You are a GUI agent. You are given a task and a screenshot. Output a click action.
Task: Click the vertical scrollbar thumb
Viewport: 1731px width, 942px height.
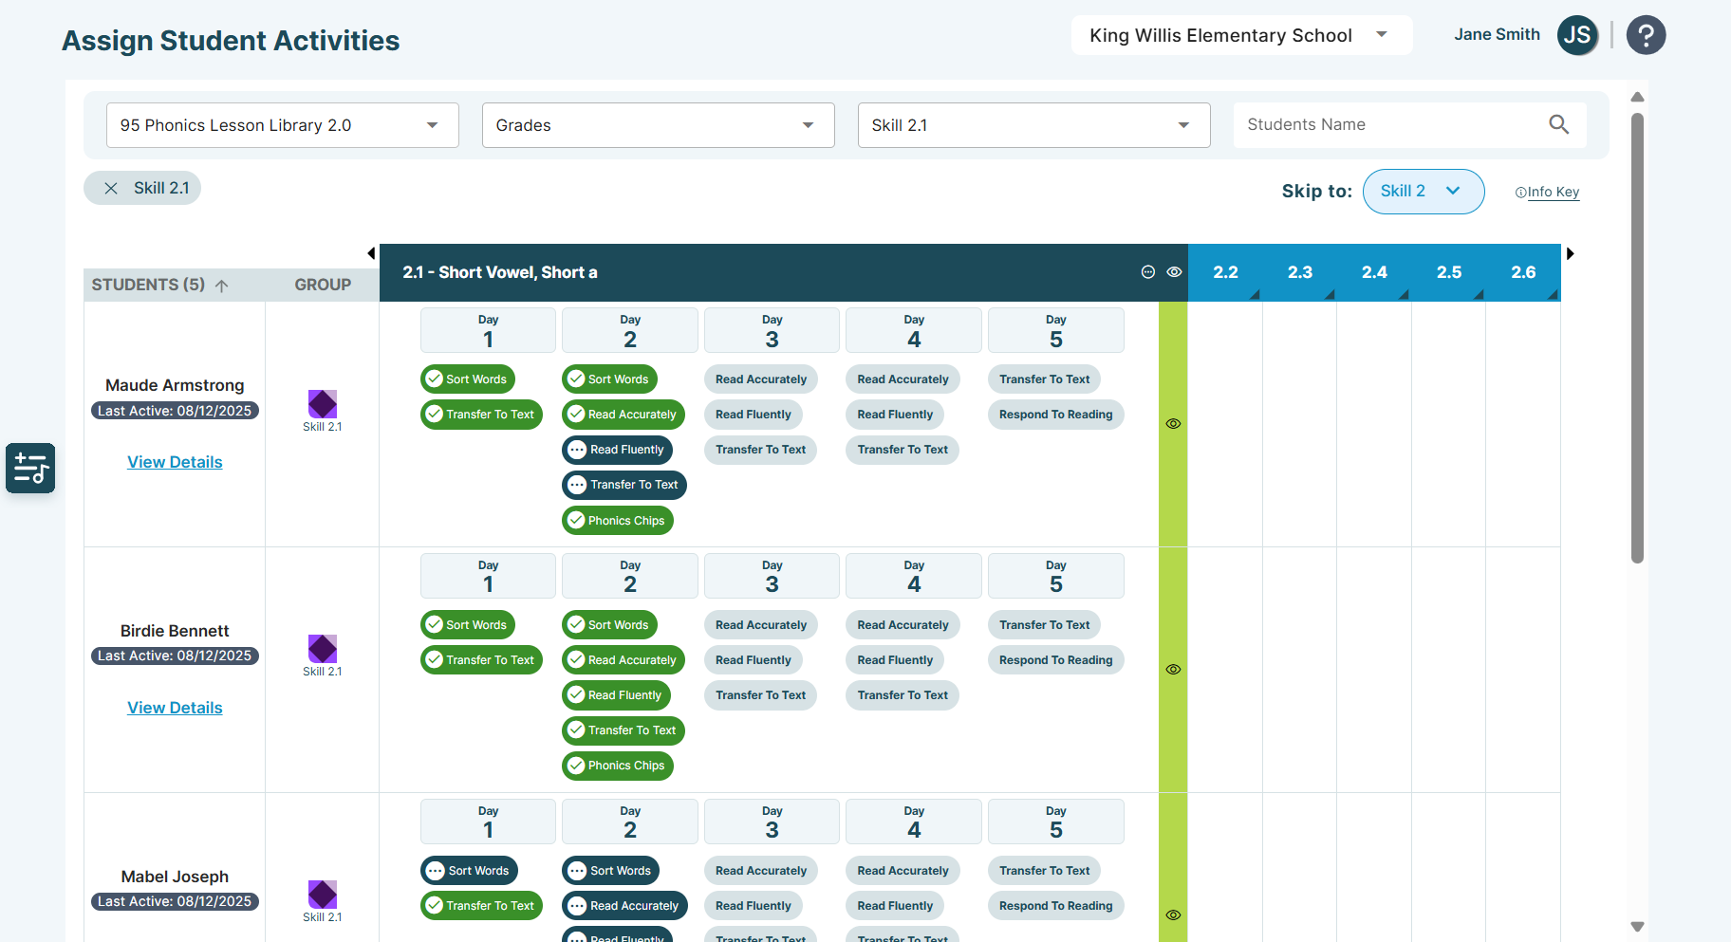pos(1637,339)
